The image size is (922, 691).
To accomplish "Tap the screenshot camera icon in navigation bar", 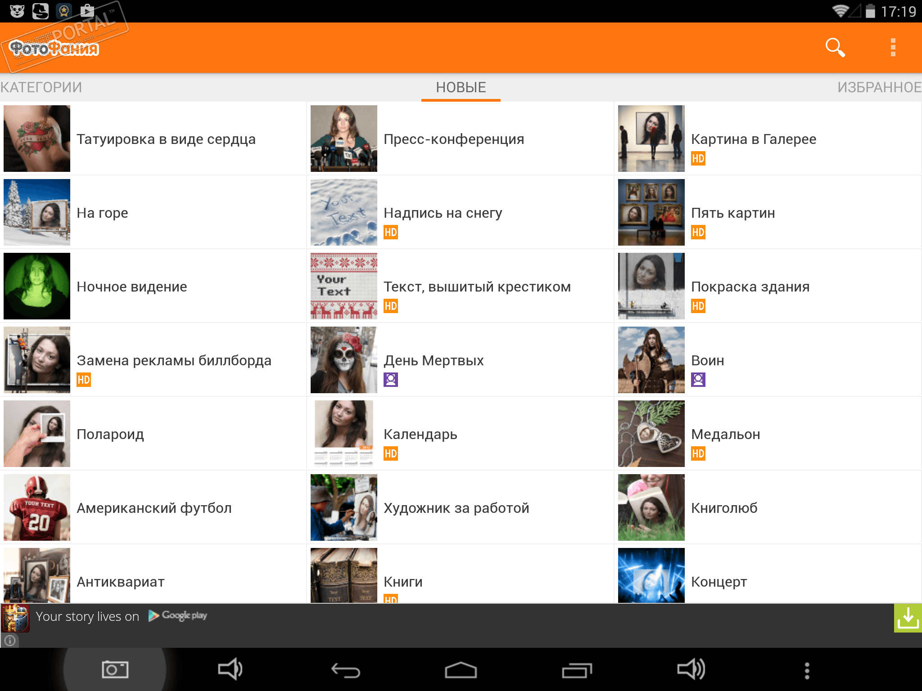I will 115,670.
